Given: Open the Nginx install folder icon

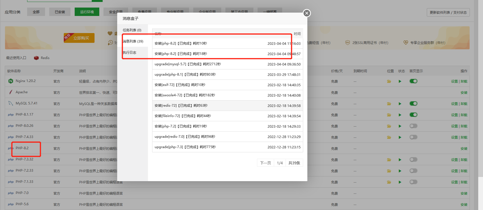Looking at the screenshot, I should (389, 81).
